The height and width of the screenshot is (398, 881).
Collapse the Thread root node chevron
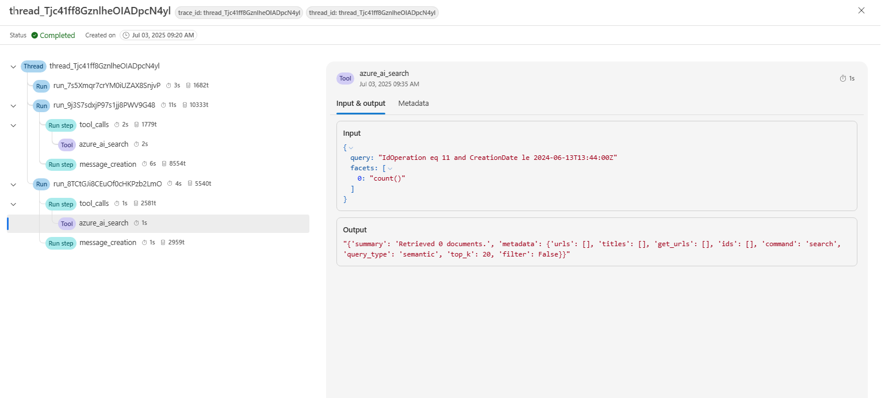click(13, 67)
